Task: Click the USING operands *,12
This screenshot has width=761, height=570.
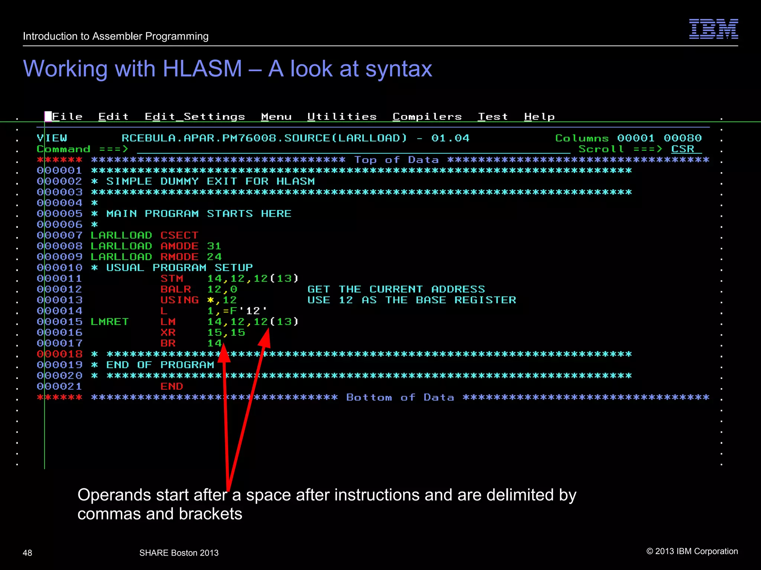Action: point(222,300)
